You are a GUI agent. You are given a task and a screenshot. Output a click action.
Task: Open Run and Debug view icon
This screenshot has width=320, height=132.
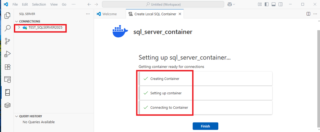(8, 54)
